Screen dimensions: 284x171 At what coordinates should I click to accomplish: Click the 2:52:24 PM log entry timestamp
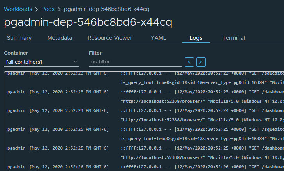pos(69,110)
